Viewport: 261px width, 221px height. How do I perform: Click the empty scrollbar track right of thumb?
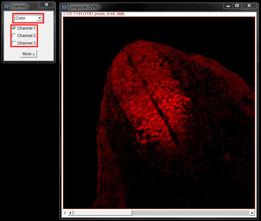(192, 213)
